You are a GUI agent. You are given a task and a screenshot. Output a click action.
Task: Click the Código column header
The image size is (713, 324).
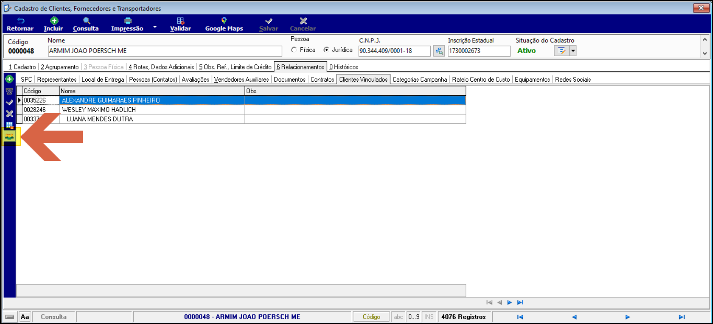(41, 91)
